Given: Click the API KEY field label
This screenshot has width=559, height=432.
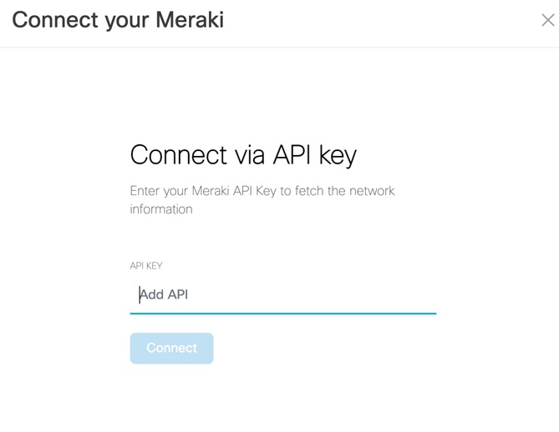Looking at the screenshot, I should coord(146,266).
